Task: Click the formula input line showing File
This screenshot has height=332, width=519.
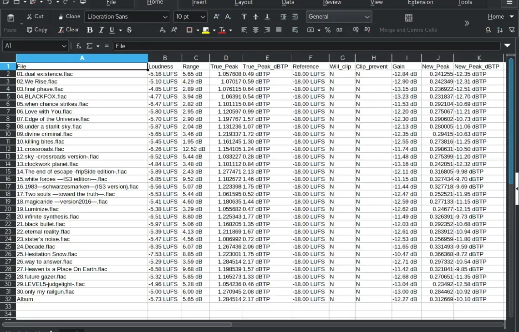Action: [306, 46]
